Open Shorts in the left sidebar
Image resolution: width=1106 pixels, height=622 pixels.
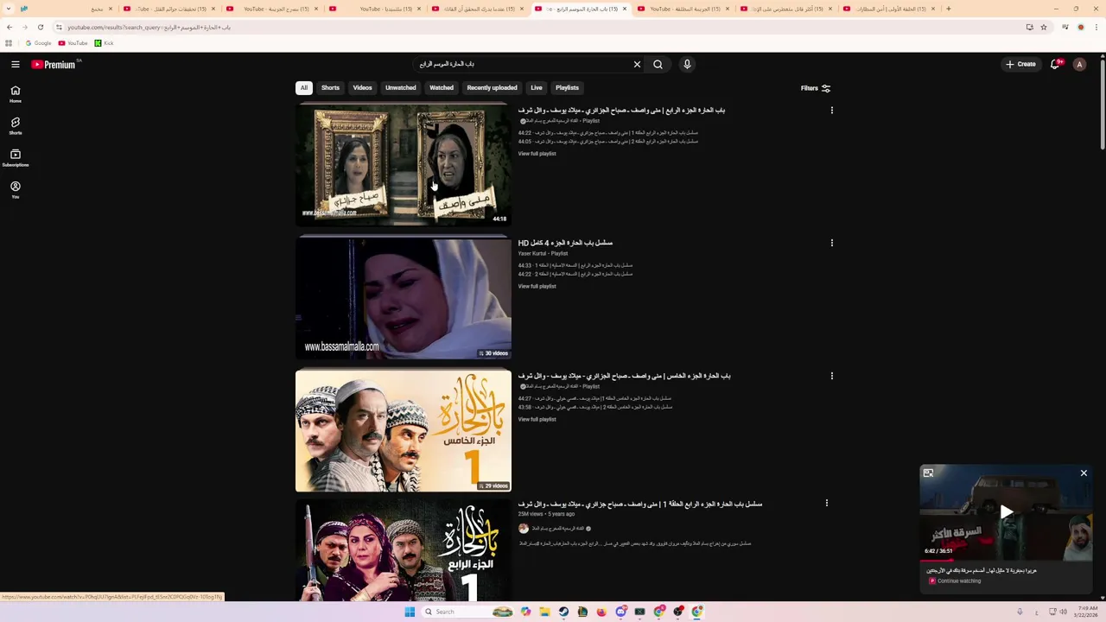[16, 126]
